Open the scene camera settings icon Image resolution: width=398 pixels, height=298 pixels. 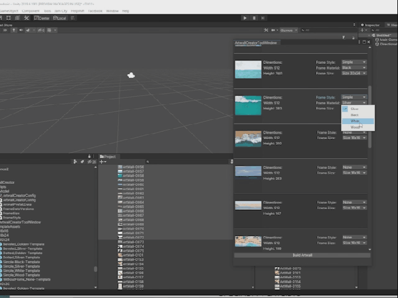click(273, 30)
